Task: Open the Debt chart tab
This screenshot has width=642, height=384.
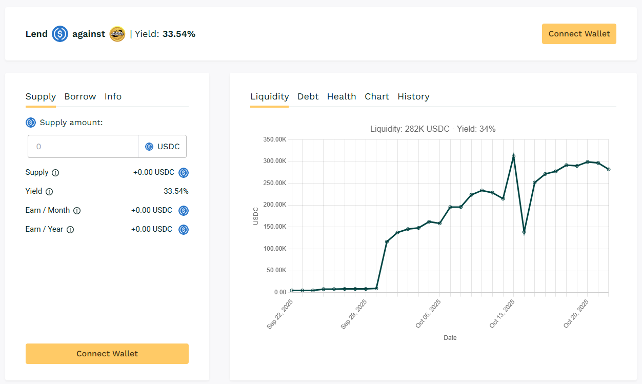Action: click(308, 96)
